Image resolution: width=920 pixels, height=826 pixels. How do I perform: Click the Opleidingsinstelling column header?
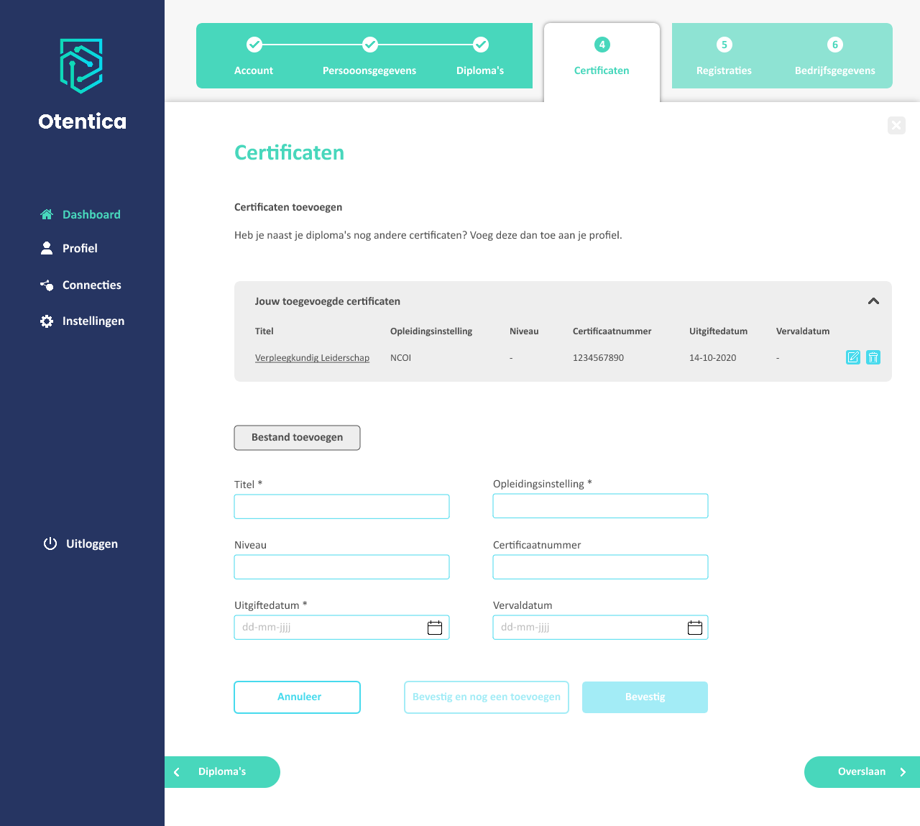[x=431, y=331]
